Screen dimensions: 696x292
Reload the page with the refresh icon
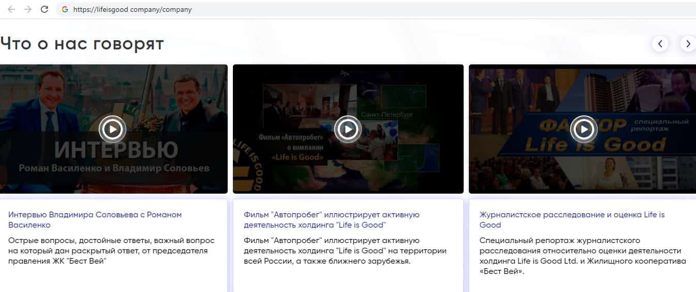tap(44, 9)
